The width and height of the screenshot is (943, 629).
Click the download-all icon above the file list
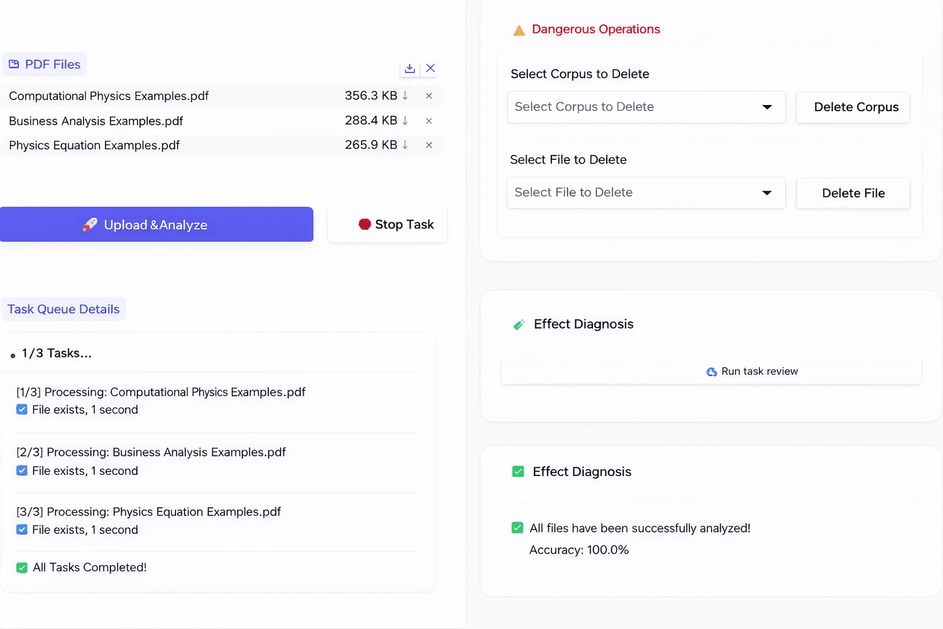pos(409,68)
